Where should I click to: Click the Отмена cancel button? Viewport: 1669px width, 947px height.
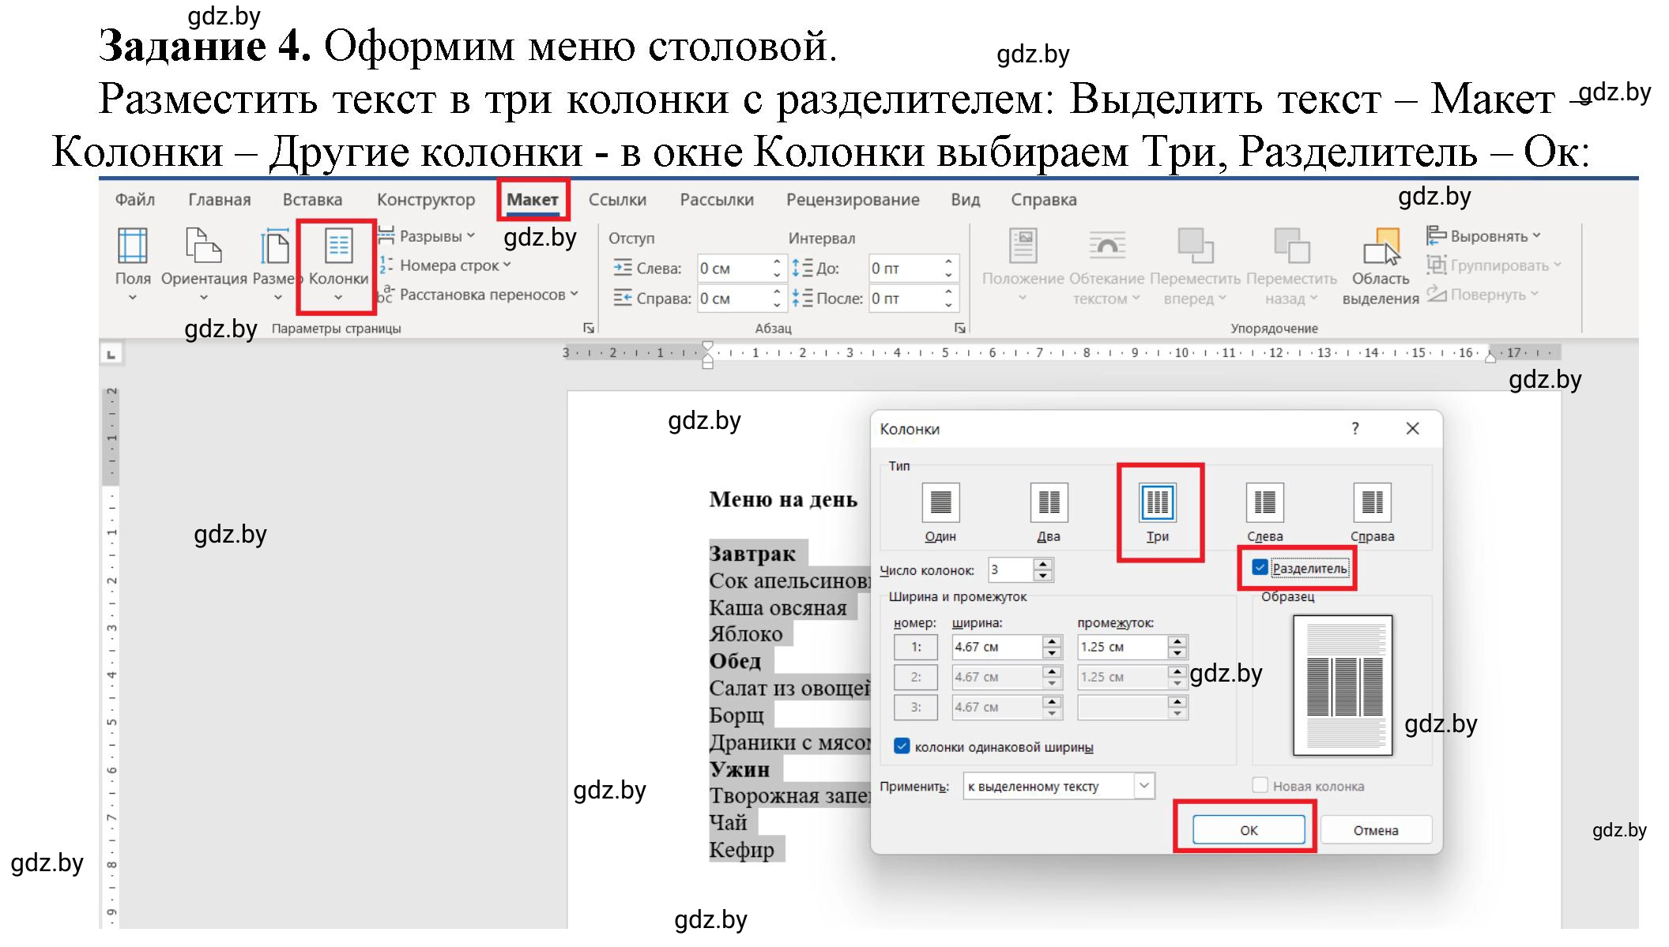[x=1376, y=830]
